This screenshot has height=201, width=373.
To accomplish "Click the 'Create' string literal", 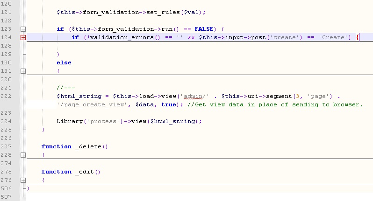I will (x=335, y=37).
